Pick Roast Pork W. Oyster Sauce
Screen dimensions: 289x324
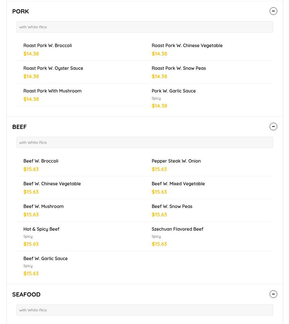53,68
